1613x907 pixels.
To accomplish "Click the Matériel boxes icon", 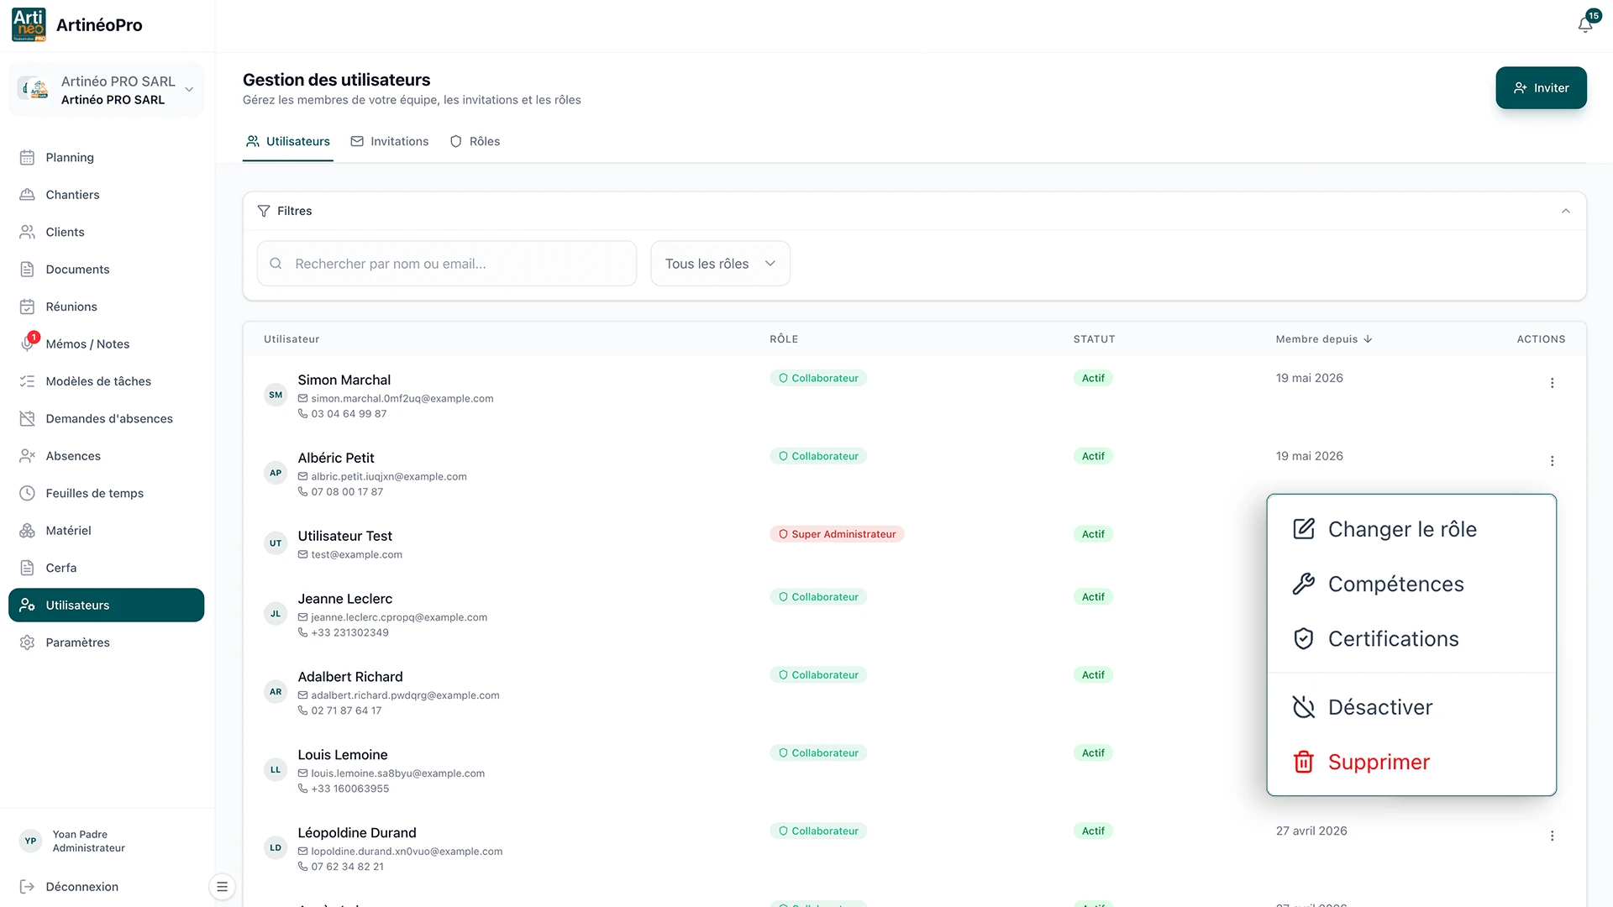I will point(28,531).
